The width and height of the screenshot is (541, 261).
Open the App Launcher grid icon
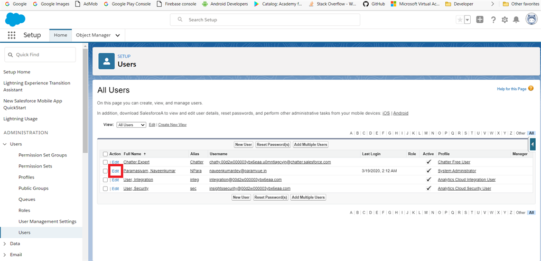click(x=12, y=35)
